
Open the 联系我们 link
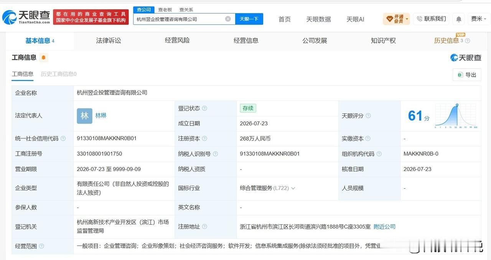(435, 19)
